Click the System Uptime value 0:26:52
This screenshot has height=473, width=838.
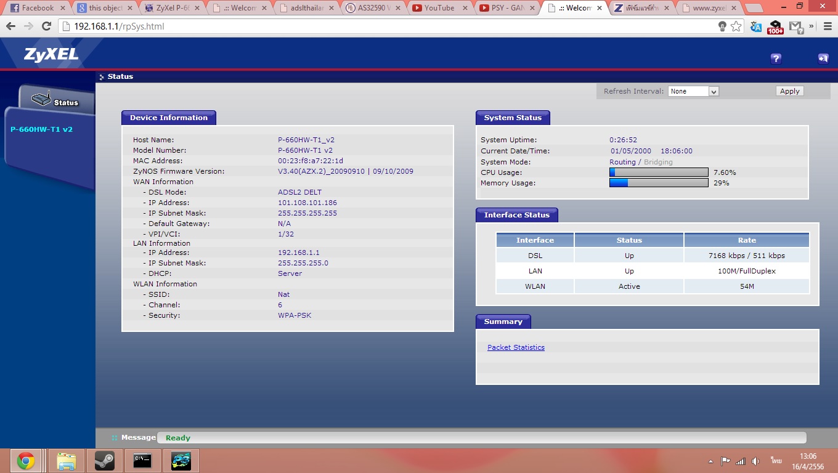coord(624,140)
